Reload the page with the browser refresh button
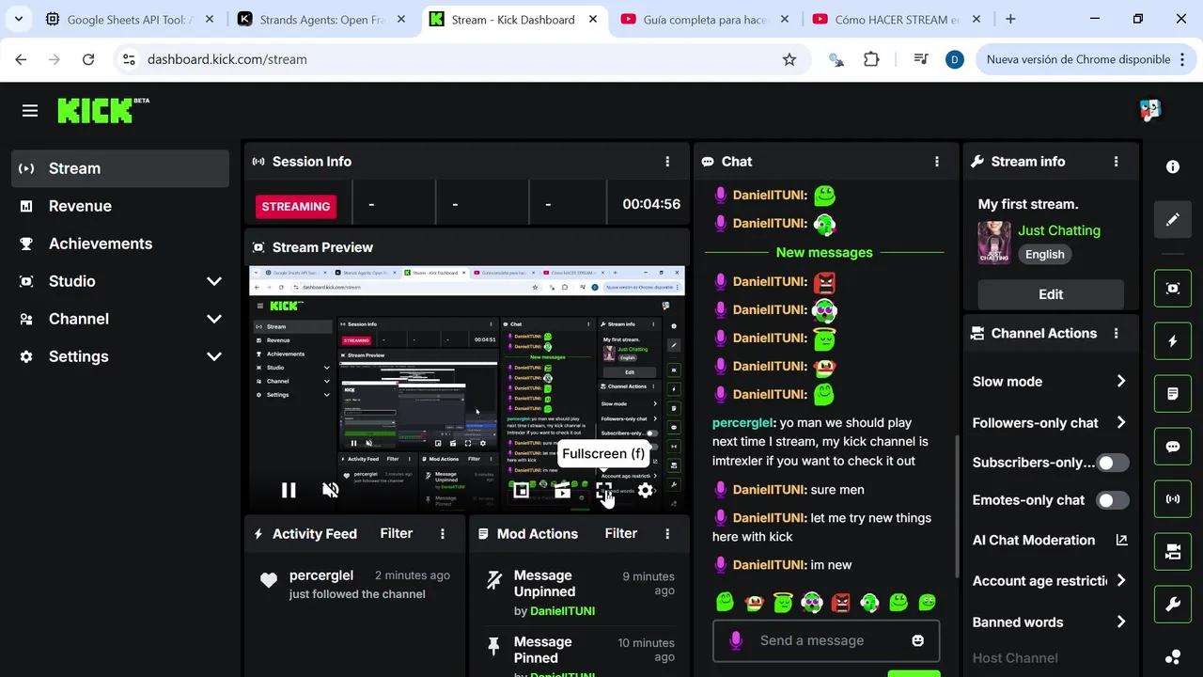The image size is (1203, 677). (88, 59)
